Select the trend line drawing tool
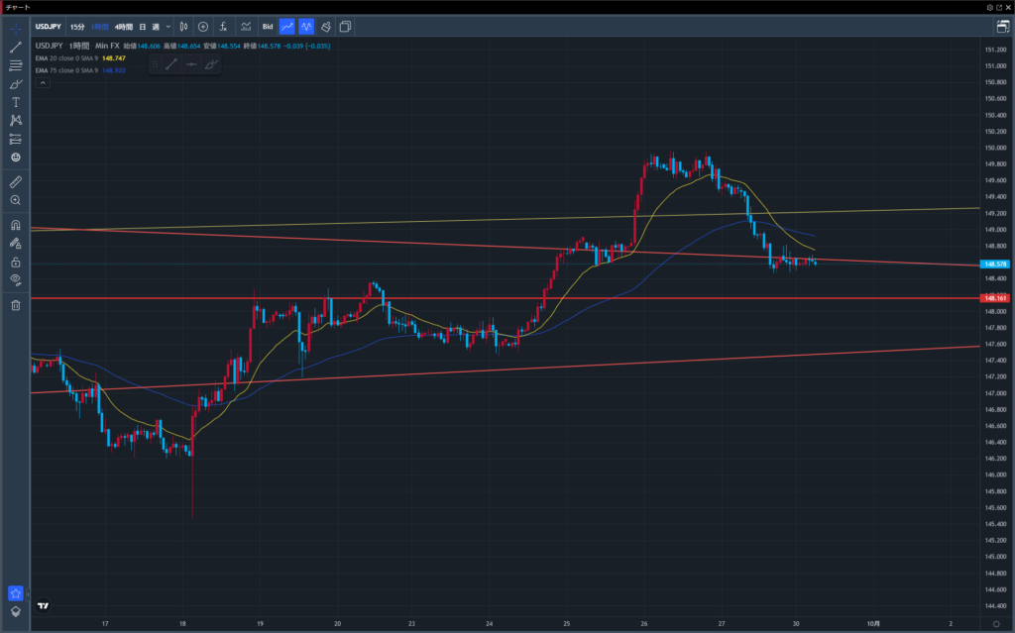The width and height of the screenshot is (1015, 633). (x=15, y=47)
